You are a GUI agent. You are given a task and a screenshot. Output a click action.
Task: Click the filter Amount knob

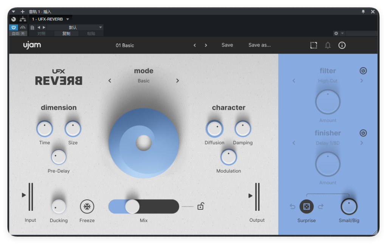pyautogui.click(x=328, y=102)
